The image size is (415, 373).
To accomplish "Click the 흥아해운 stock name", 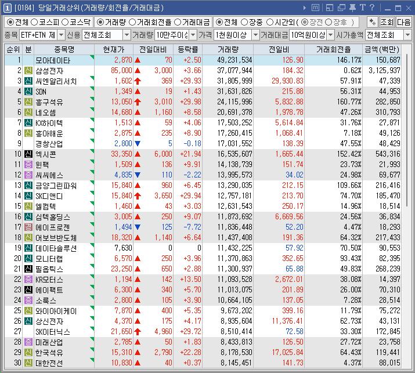I will pos(49,133).
